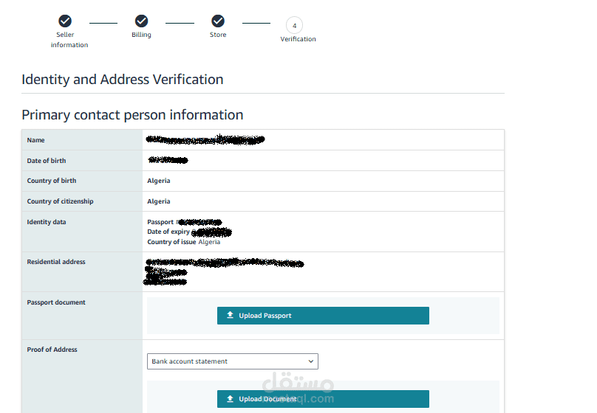The height and width of the screenshot is (413, 597).
Task: Click the step 4 circle icon
Action: tap(295, 25)
